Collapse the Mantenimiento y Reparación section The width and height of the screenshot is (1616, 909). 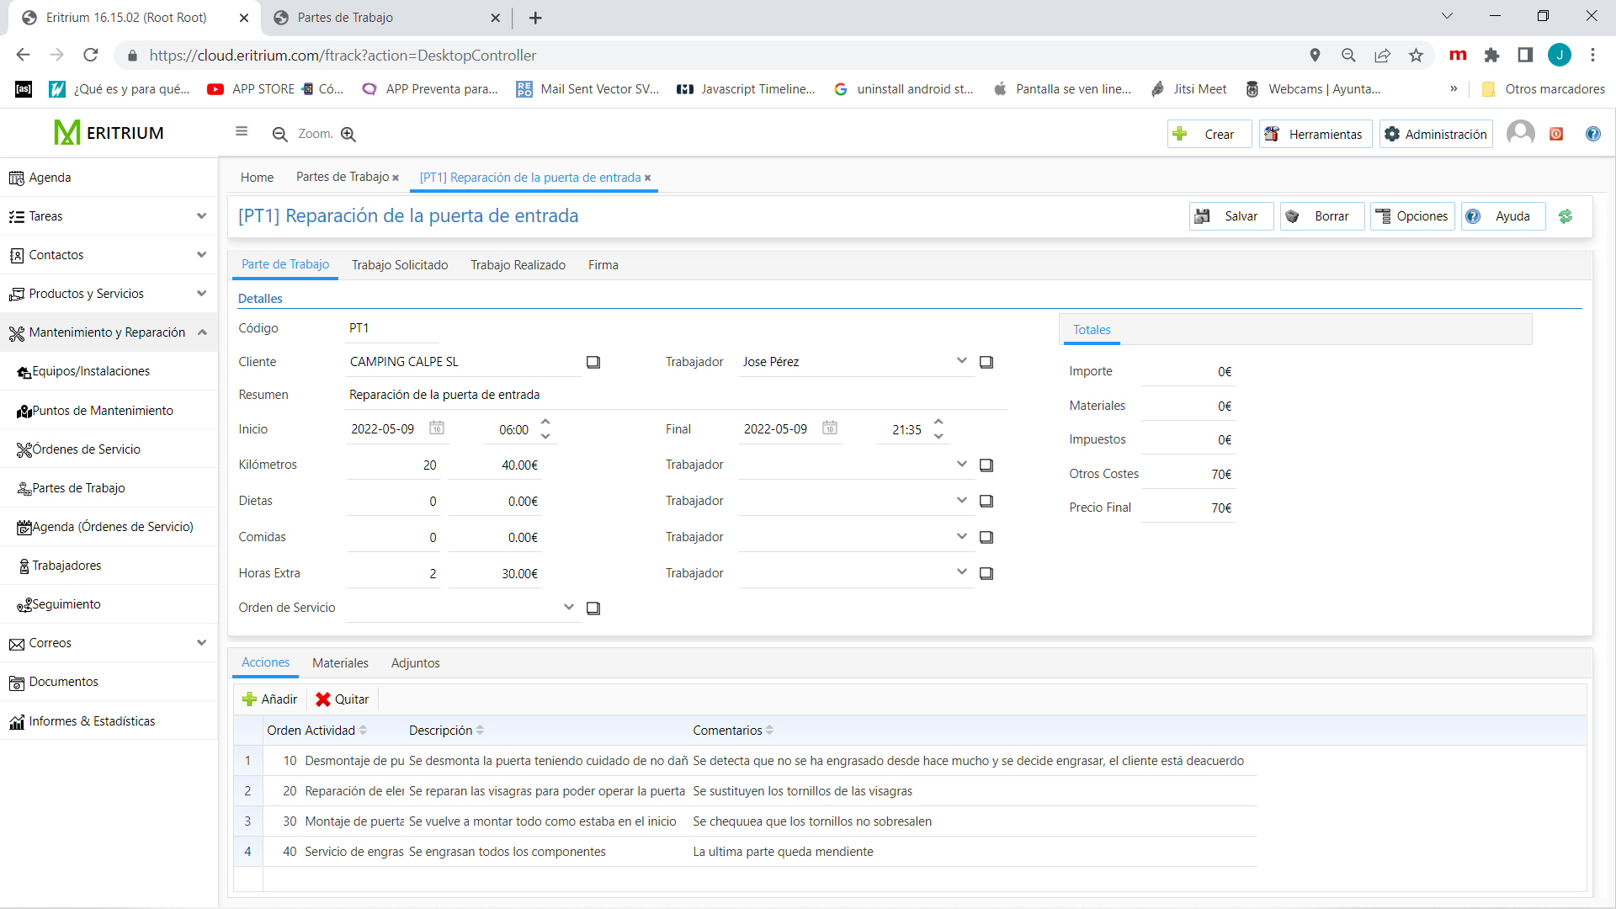tap(201, 332)
